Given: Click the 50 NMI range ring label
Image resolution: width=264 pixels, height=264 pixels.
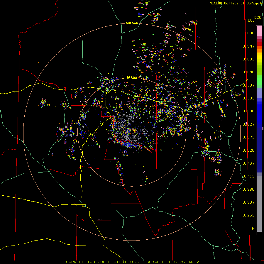Looking at the screenshot, I should [x=132, y=77].
